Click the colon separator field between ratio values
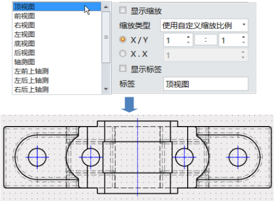The width and height of the screenshot is (274, 201). 206,40
